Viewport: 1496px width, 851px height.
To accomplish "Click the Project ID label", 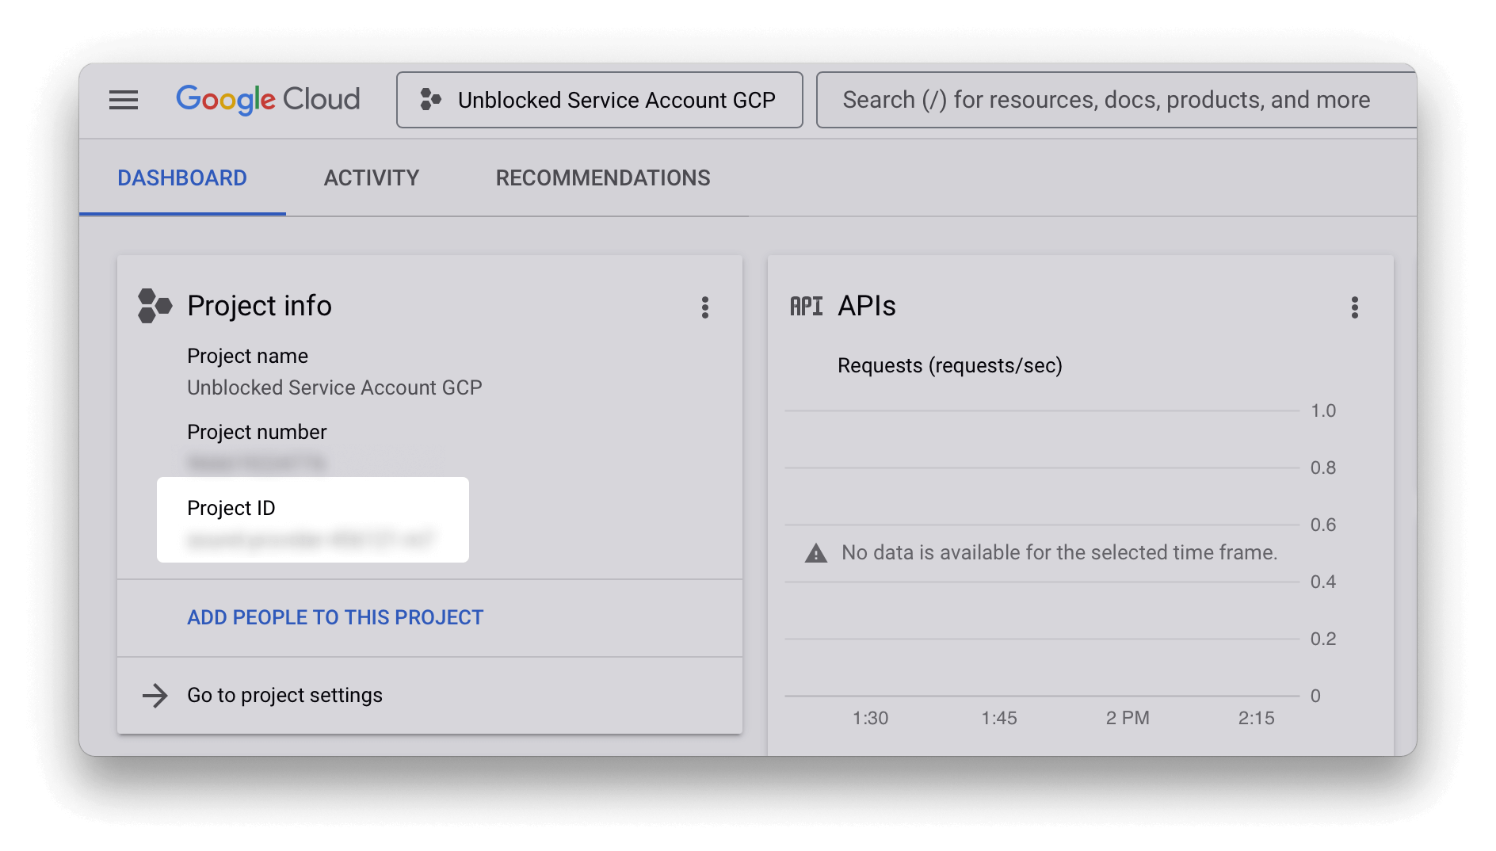I will [x=231, y=508].
